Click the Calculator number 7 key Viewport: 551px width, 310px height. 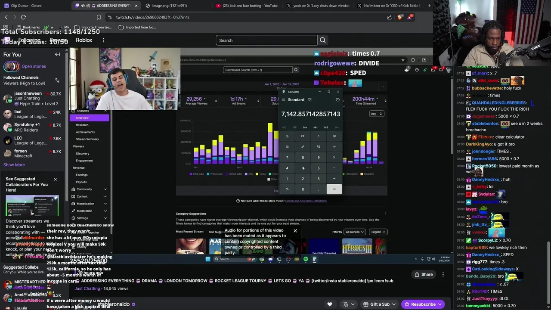287,158
